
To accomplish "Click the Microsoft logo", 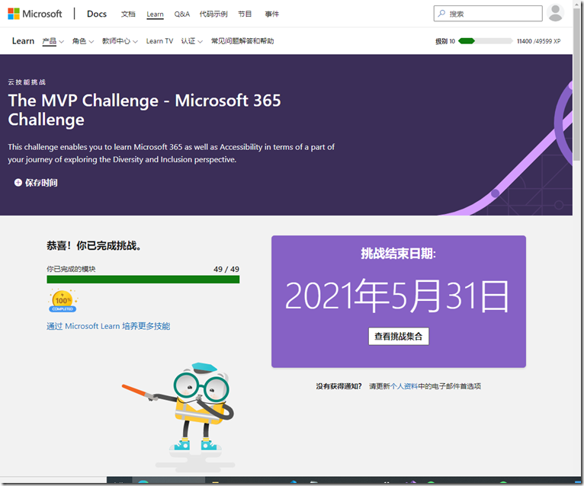I will [34, 14].
